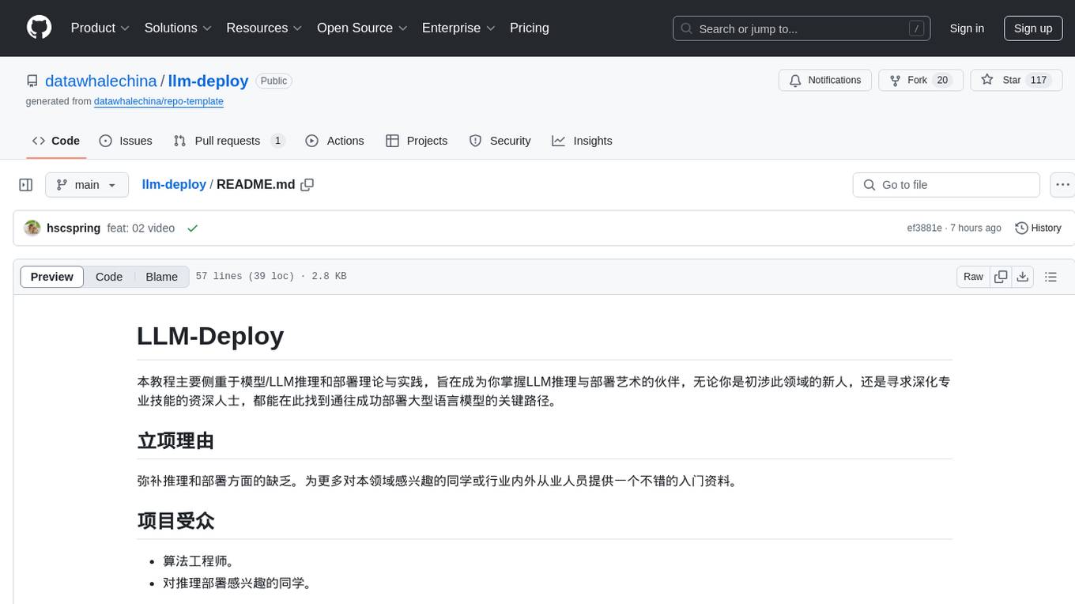Expand the file tree side panel
The width and height of the screenshot is (1075, 604).
[26, 184]
